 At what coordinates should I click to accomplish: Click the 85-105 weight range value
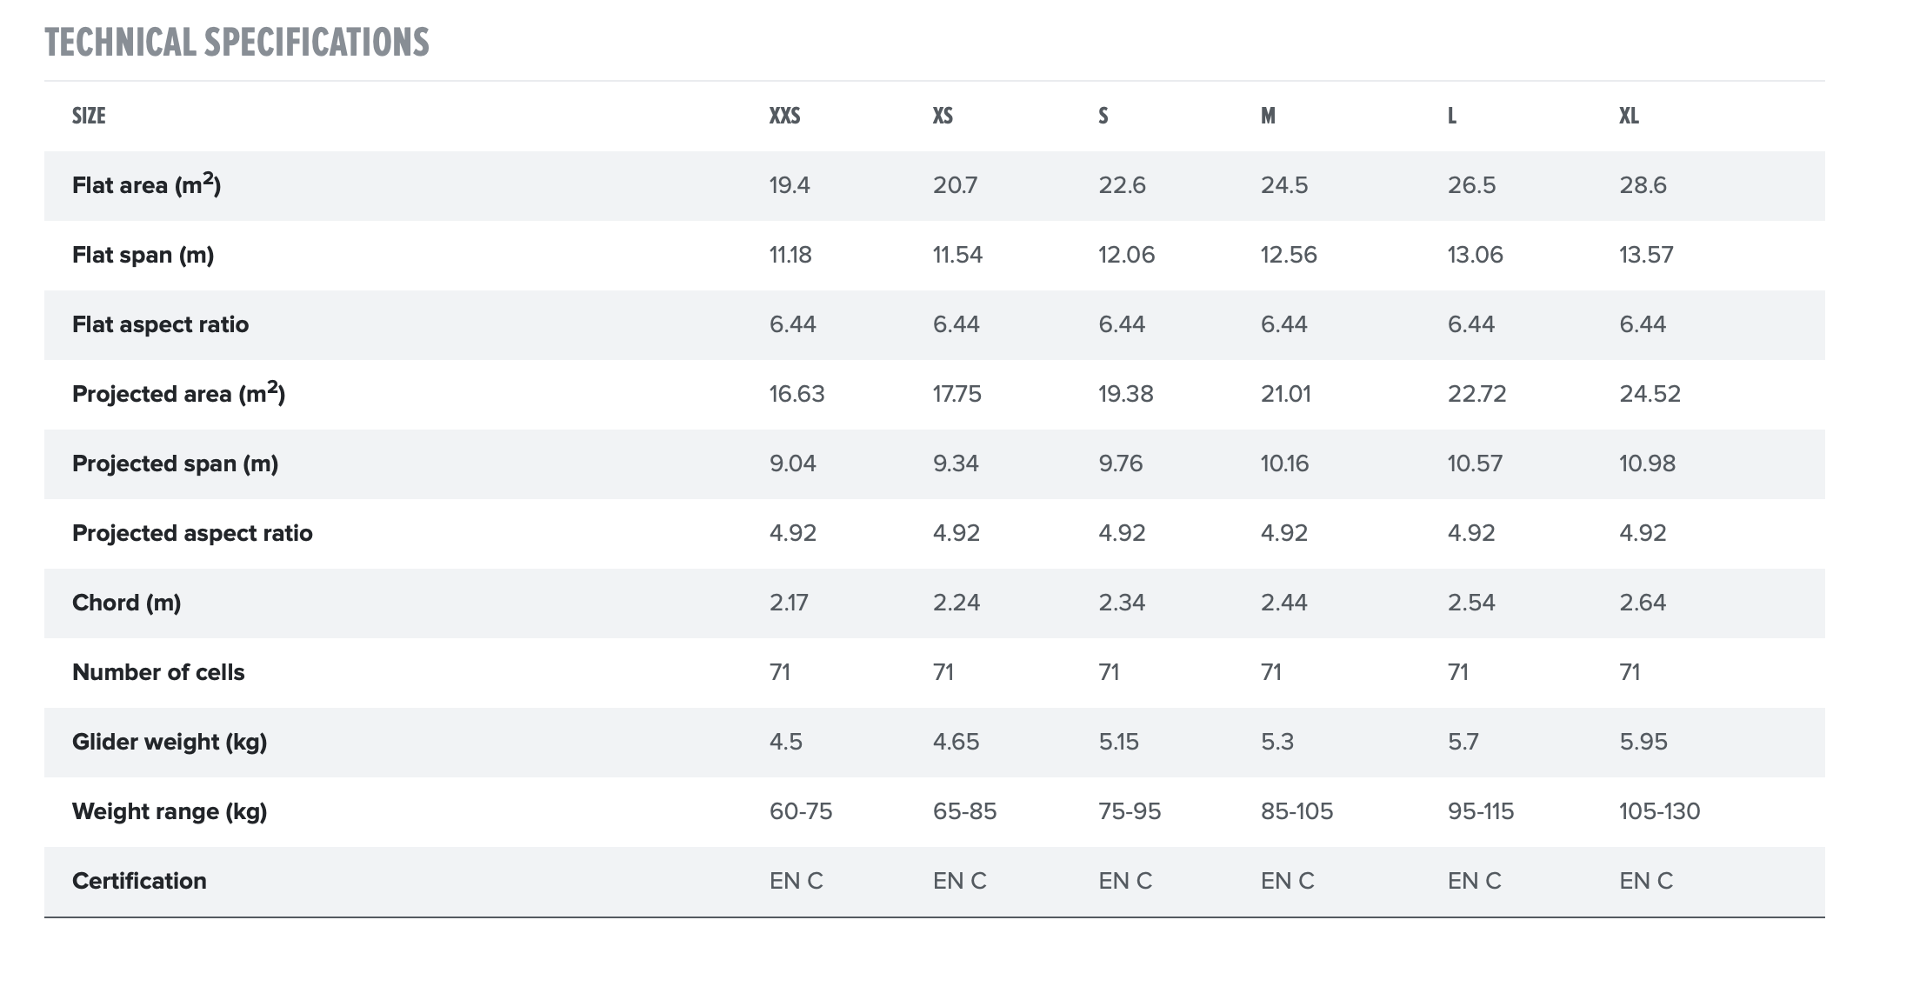point(1296,811)
